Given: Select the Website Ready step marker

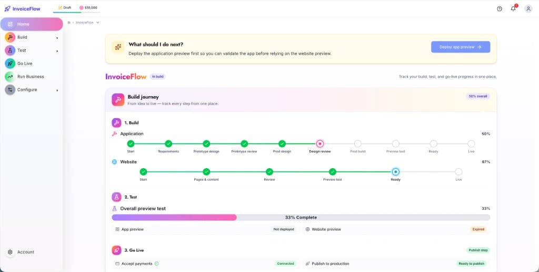Looking at the screenshot, I should pyautogui.click(x=396, y=172).
